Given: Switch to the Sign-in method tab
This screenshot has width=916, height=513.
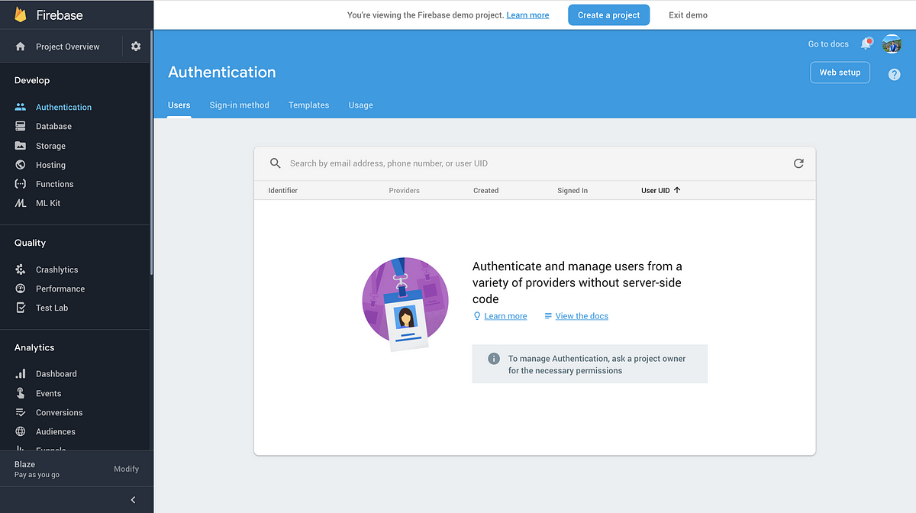Looking at the screenshot, I should pyautogui.click(x=240, y=105).
